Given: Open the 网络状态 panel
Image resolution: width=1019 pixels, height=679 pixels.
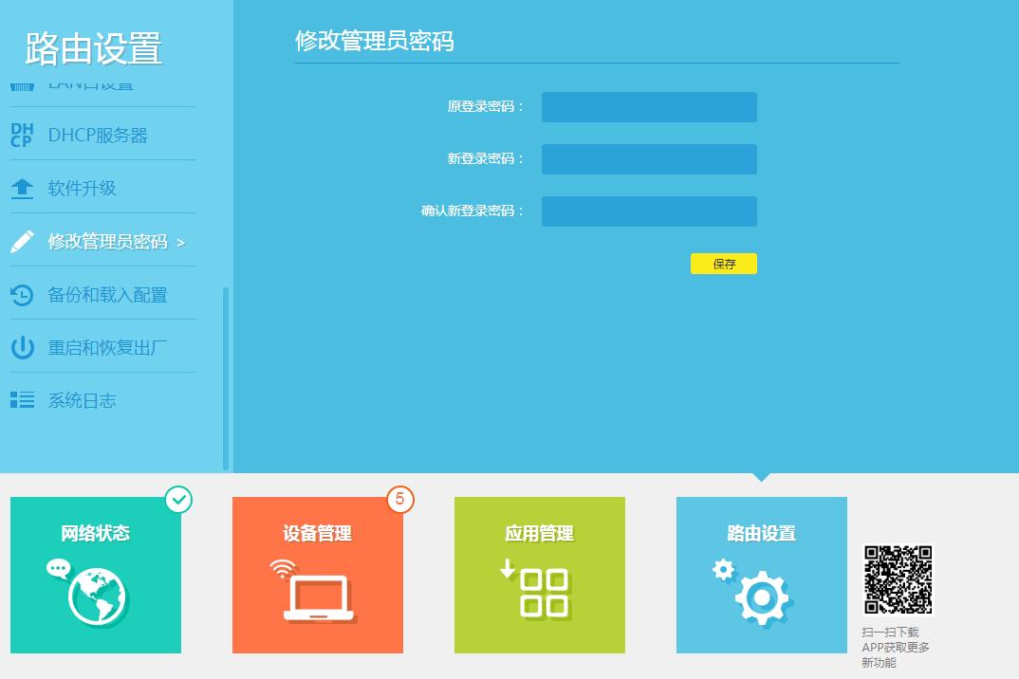Looking at the screenshot, I should pyautogui.click(x=95, y=575).
